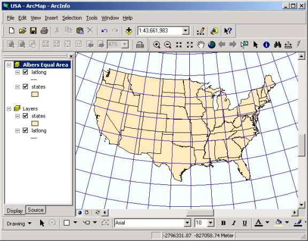Screen dimensions: 308x241
Task: Select the Identify info tool
Action: click(x=266, y=45)
